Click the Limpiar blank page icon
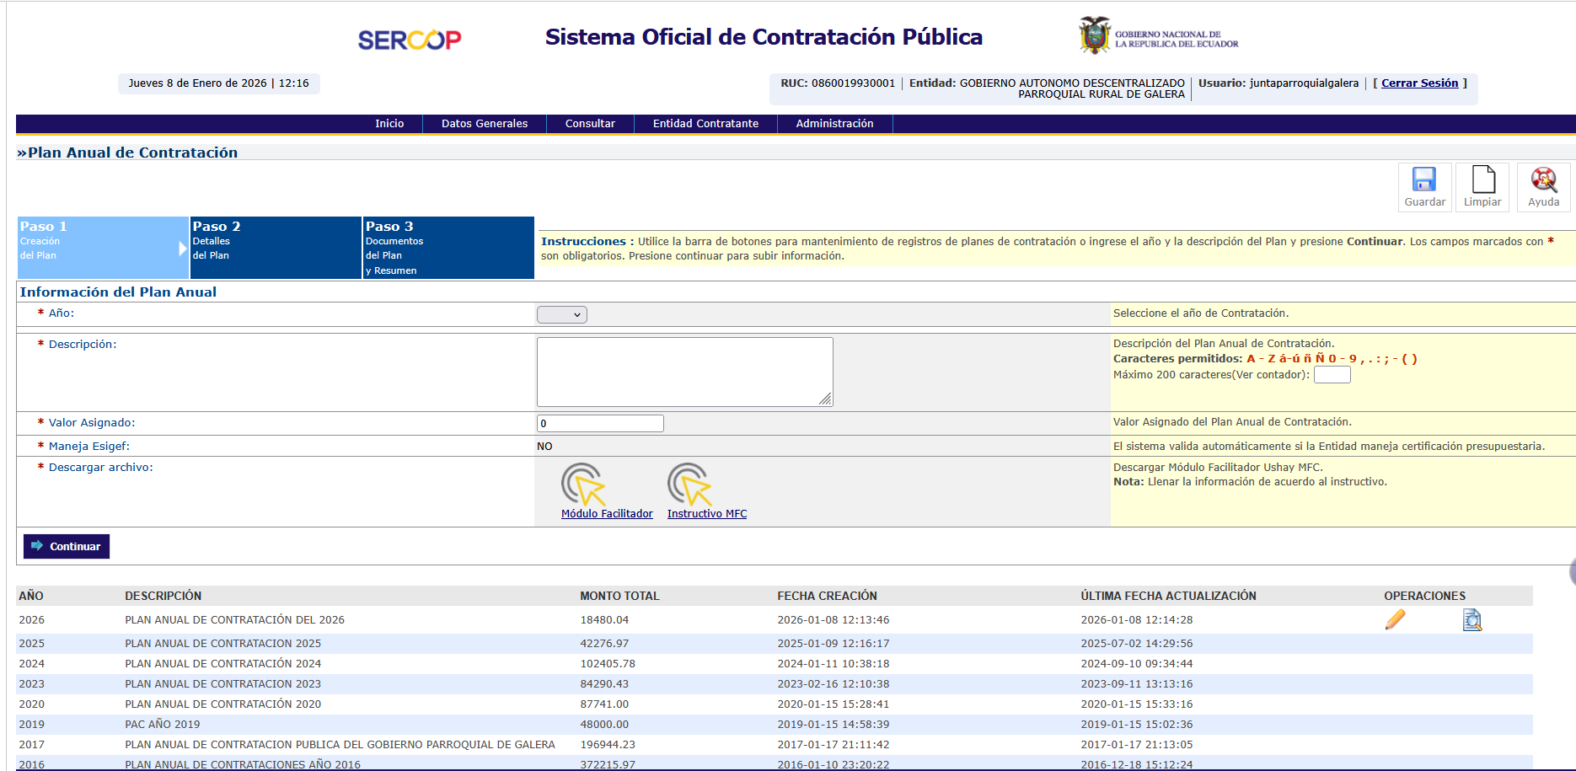This screenshot has width=1576, height=771. 1482,180
